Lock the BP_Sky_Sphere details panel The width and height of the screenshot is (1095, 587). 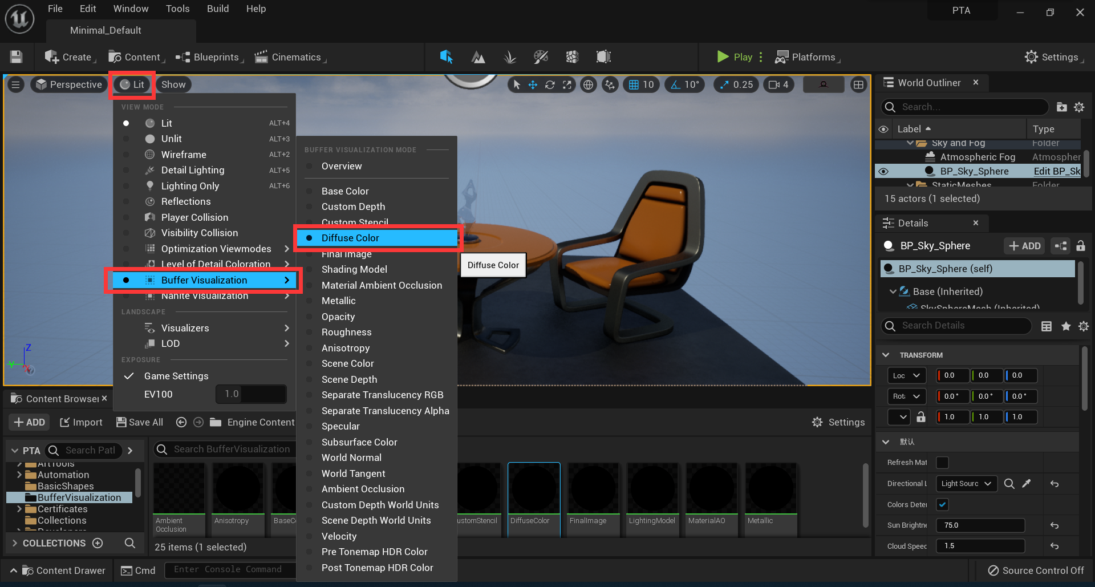pyautogui.click(x=1080, y=246)
